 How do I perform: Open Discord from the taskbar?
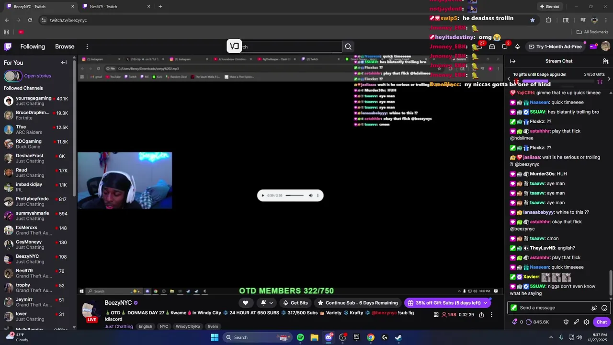tap(329, 337)
